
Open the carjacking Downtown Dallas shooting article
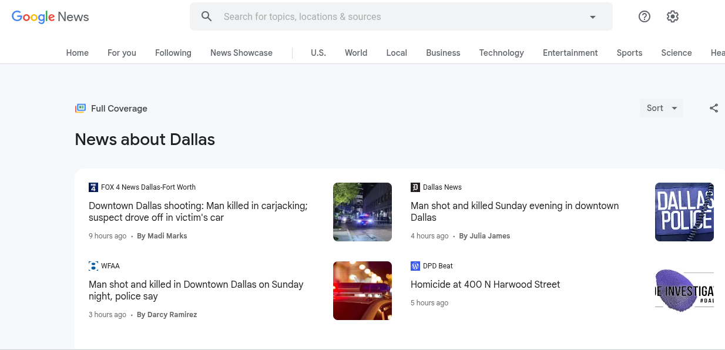[198, 211]
